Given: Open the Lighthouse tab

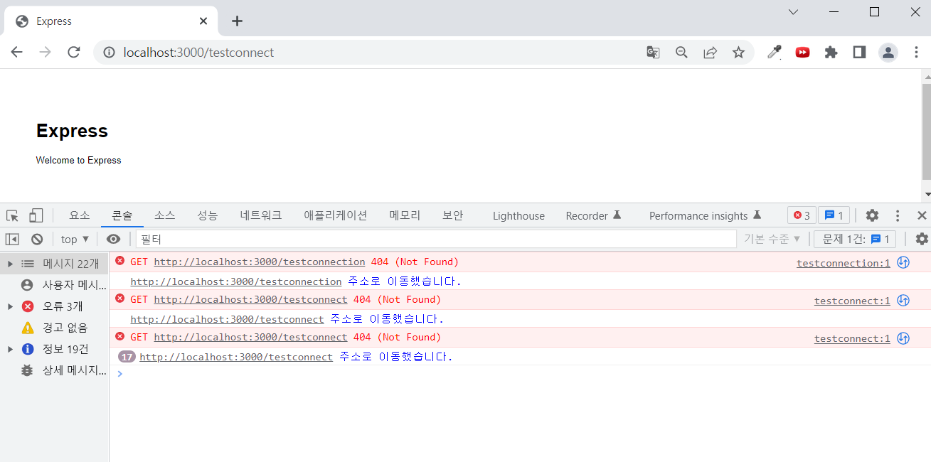Looking at the screenshot, I should coord(518,215).
